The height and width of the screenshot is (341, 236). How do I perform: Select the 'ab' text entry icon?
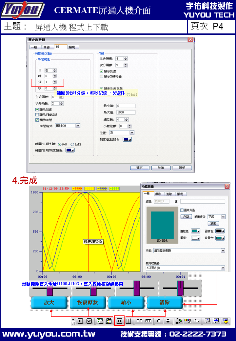click(x=216, y=321)
